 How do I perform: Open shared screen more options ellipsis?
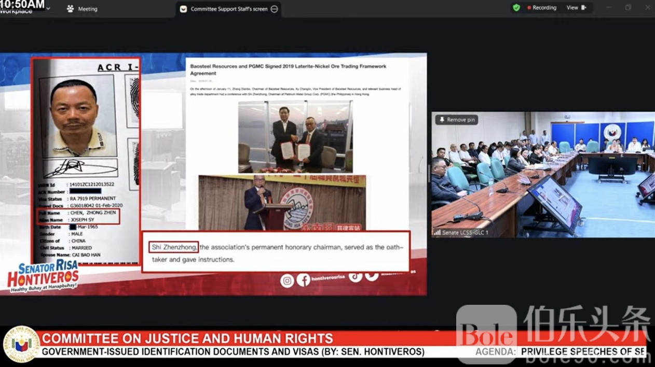[x=275, y=9]
